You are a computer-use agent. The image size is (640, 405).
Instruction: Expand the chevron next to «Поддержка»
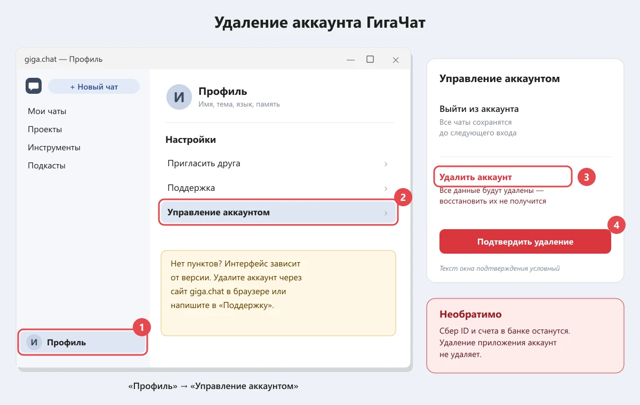tap(386, 189)
